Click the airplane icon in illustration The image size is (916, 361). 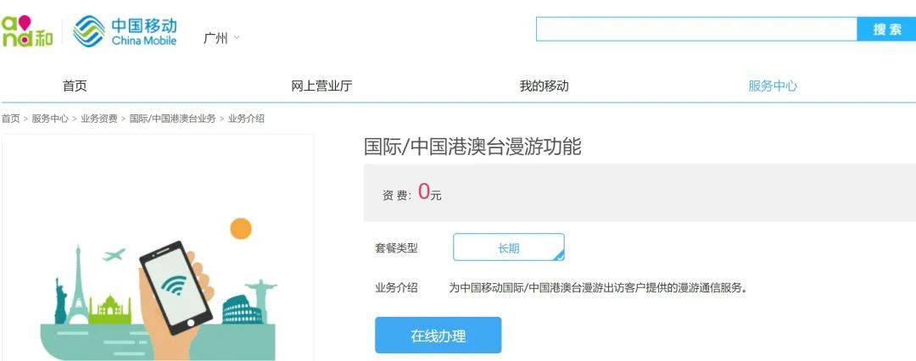(114, 254)
